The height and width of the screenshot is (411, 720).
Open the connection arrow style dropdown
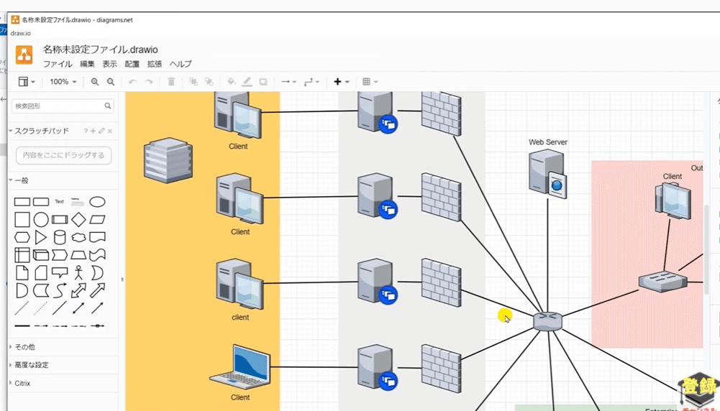289,82
